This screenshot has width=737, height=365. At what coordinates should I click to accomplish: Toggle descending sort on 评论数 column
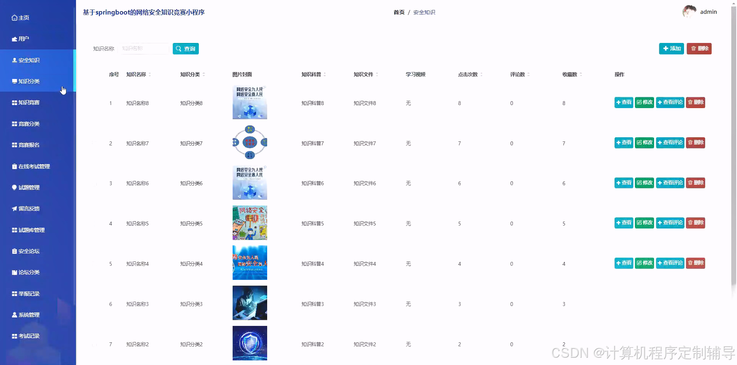point(529,76)
